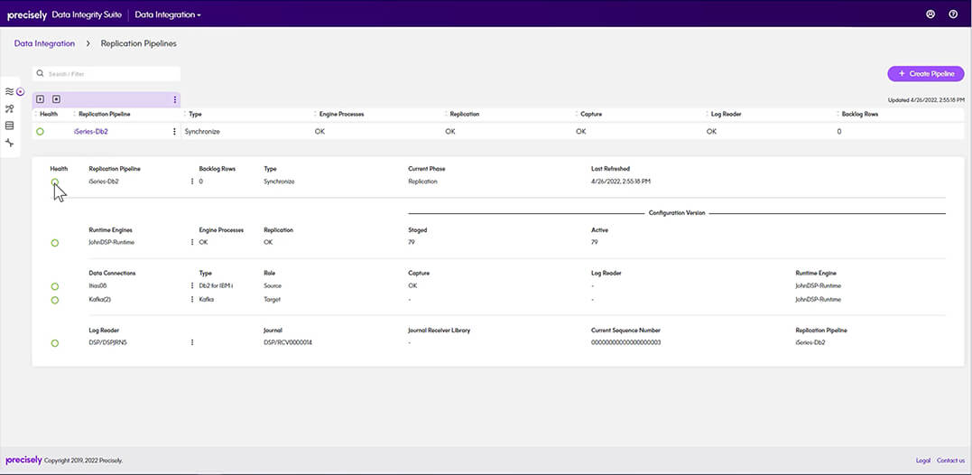972x475 pixels.
Task: Click health circle for JohnDSP-Runtime
Action: click(54, 243)
